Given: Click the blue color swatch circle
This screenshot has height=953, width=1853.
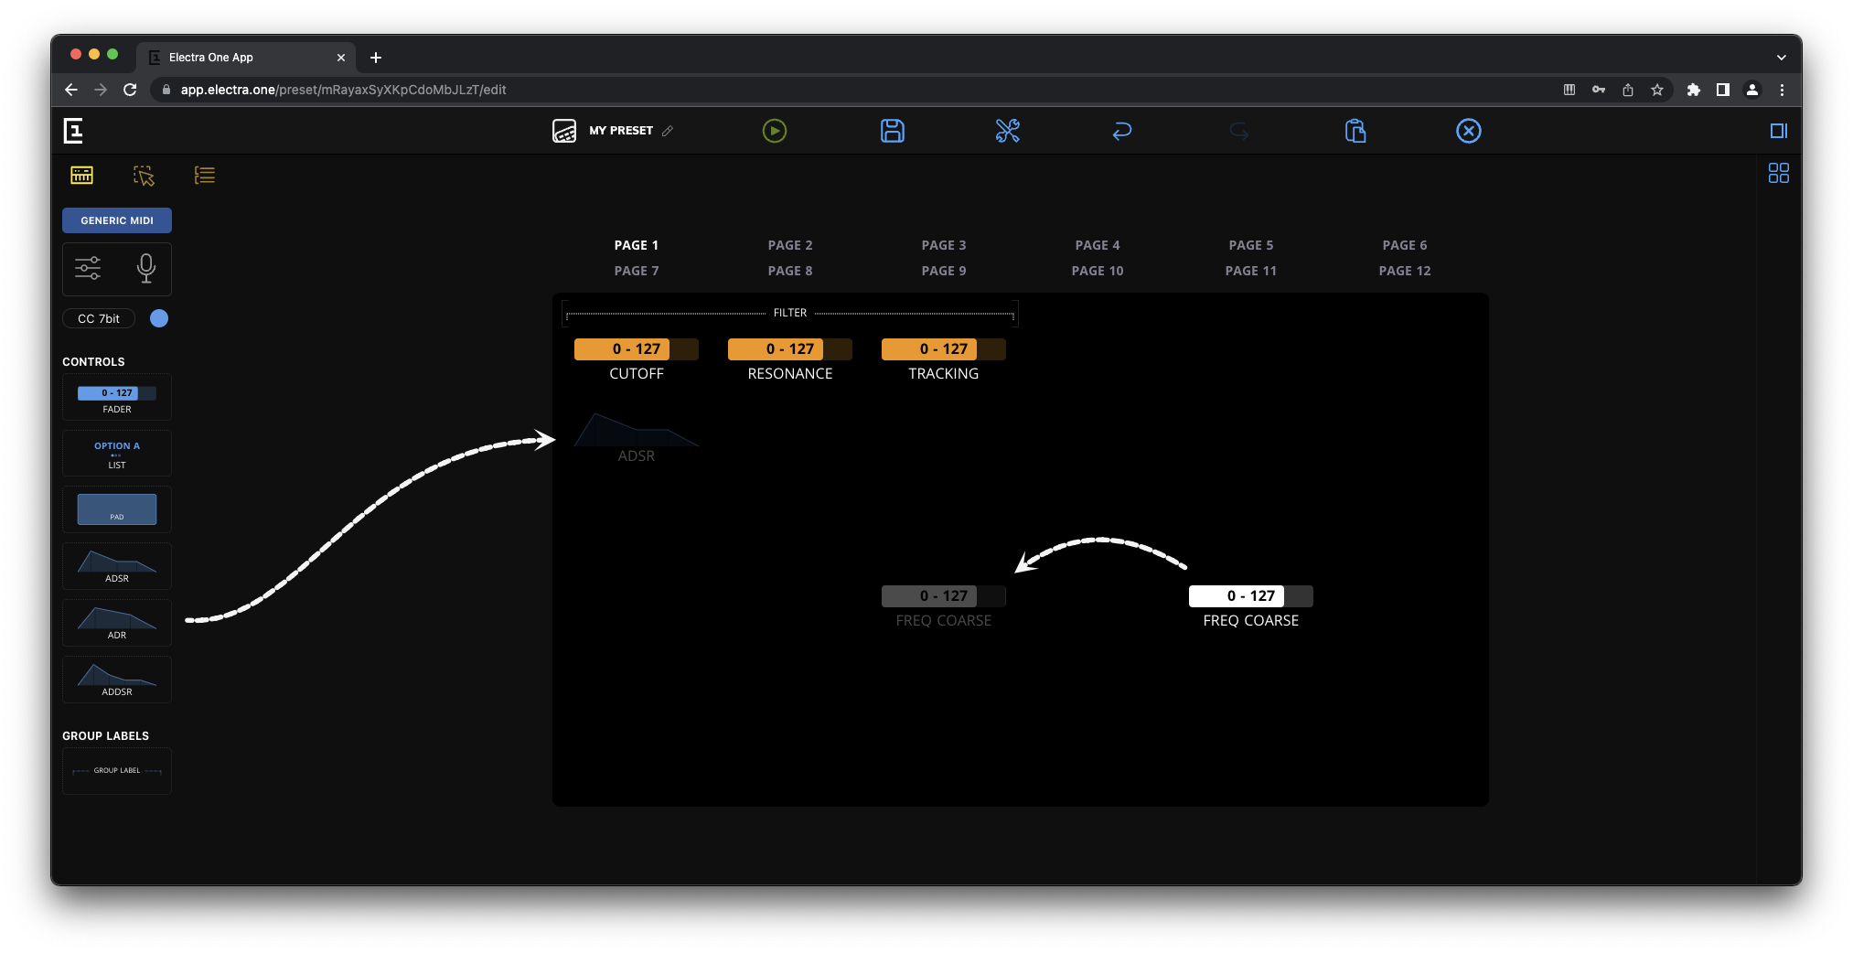Looking at the screenshot, I should pyautogui.click(x=159, y=318).
